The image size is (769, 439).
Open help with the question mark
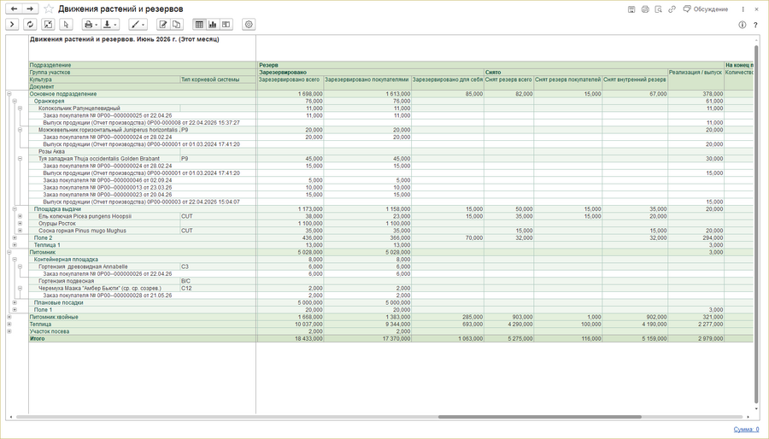click(x=755, y=25)
